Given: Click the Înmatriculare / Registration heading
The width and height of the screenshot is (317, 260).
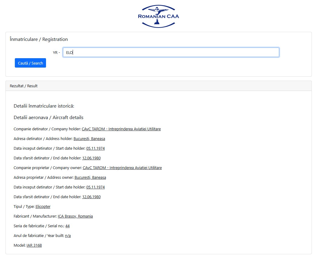Looking at the screenshot, I should coord(39,39).
